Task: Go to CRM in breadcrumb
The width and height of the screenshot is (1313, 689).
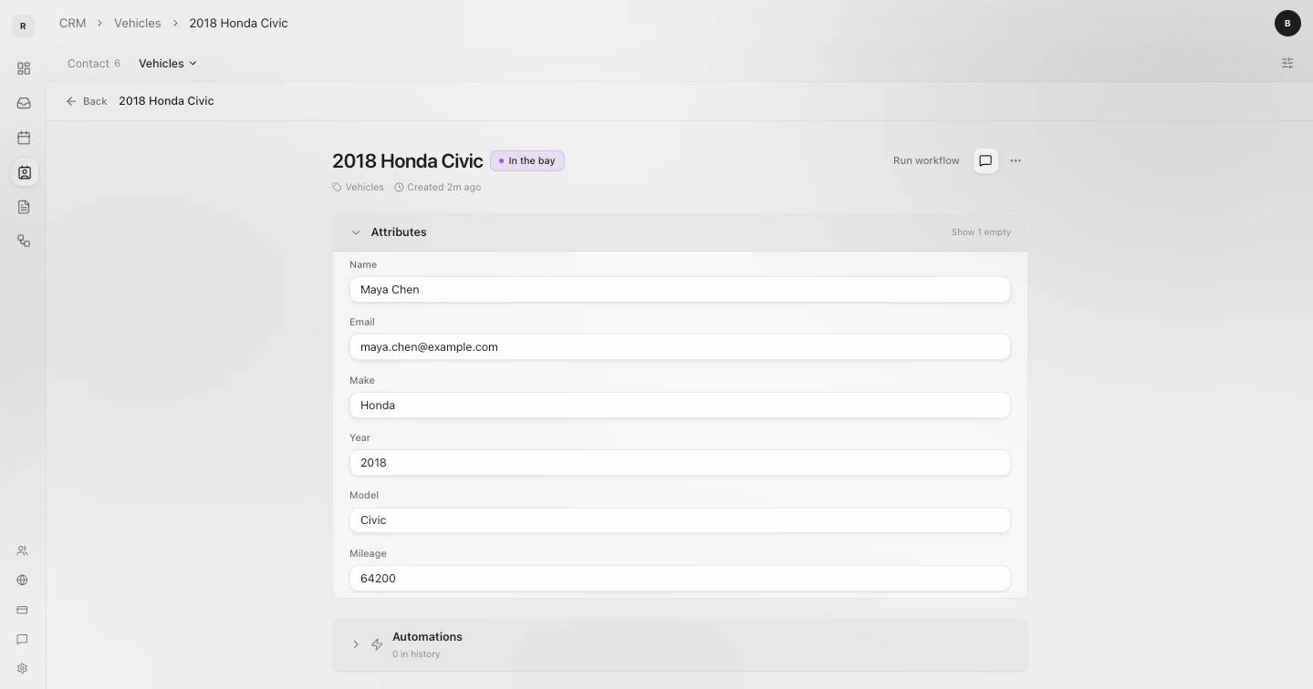Action: pos(73,23)
